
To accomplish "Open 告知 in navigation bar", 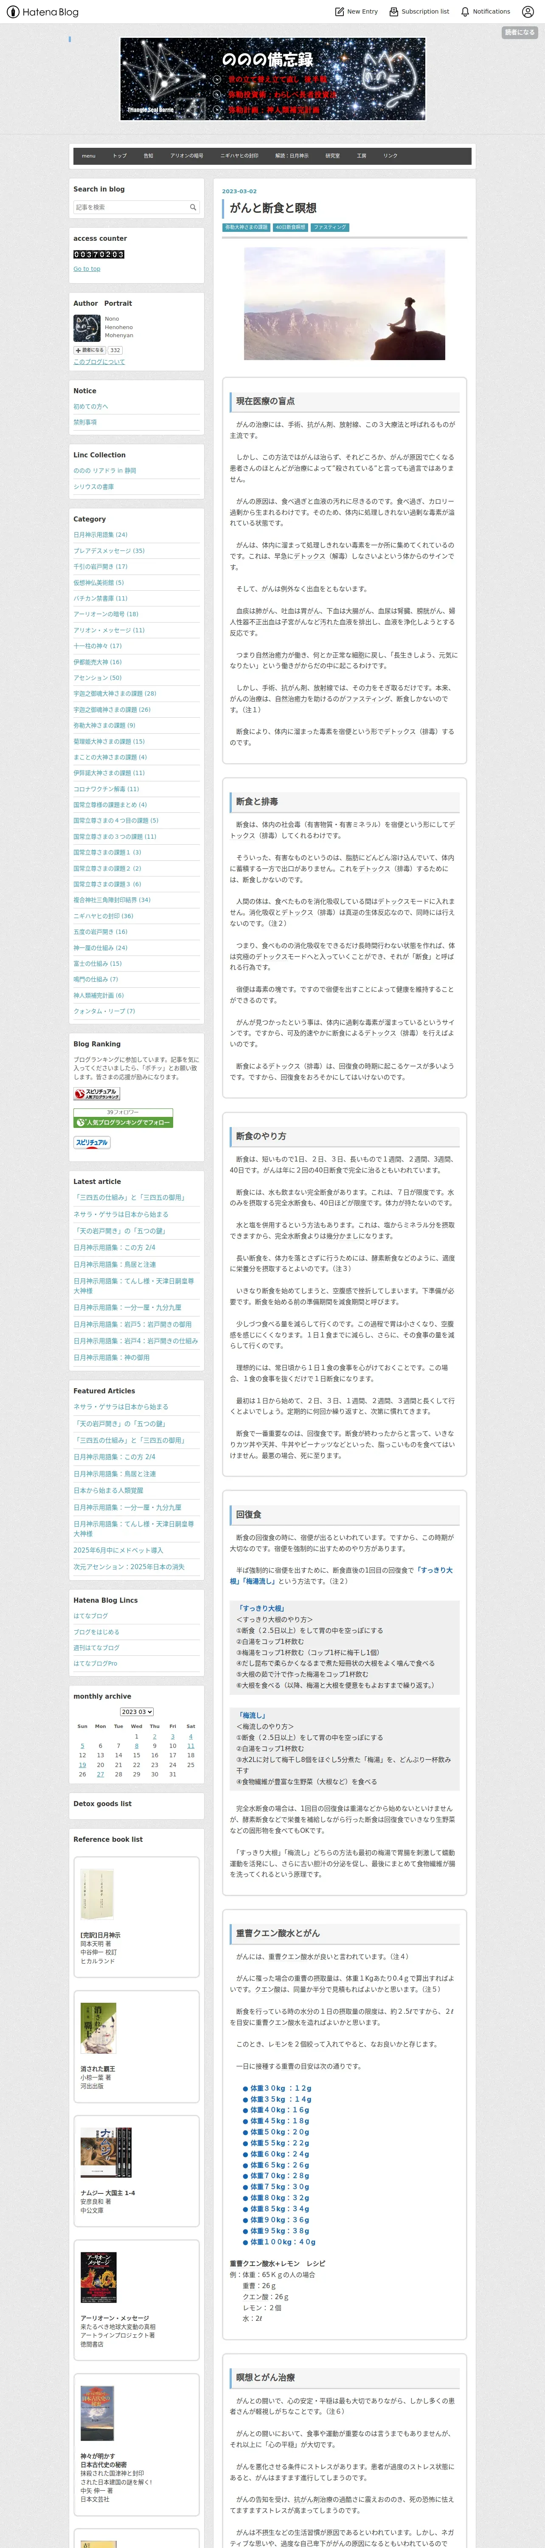I will pyautogui.click(x=149, y=155).
